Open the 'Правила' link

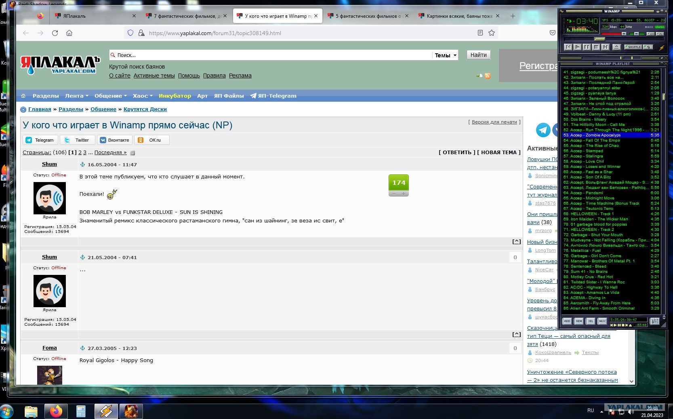(215, 75)
